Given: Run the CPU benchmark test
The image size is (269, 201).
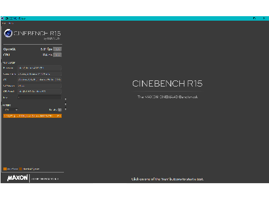Looking at the screenshot, I should click(x=57, y=55).
